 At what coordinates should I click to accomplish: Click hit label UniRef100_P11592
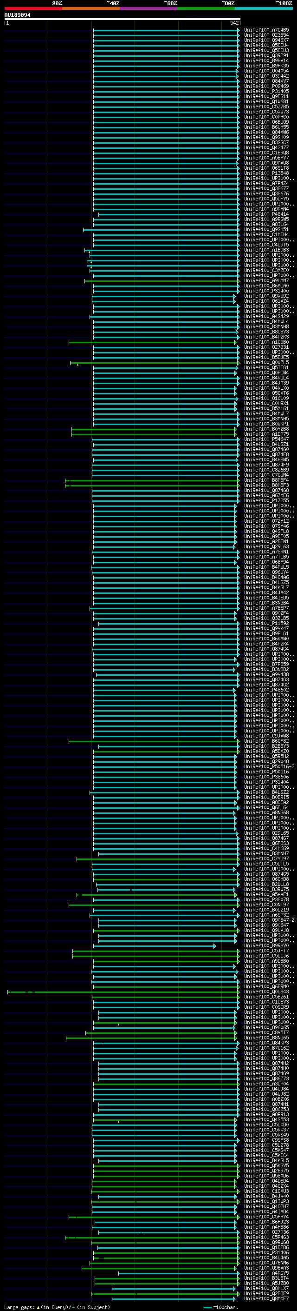coord(266,624)
